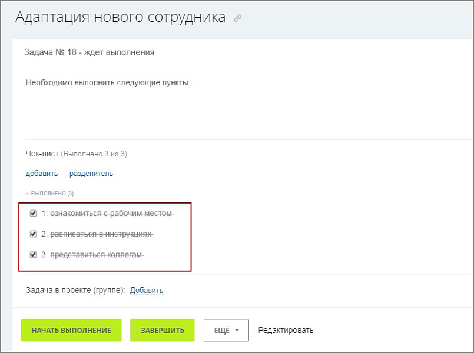Uncheck item 2 'расписаться в инструкциях'

click(x=34, y=234)
